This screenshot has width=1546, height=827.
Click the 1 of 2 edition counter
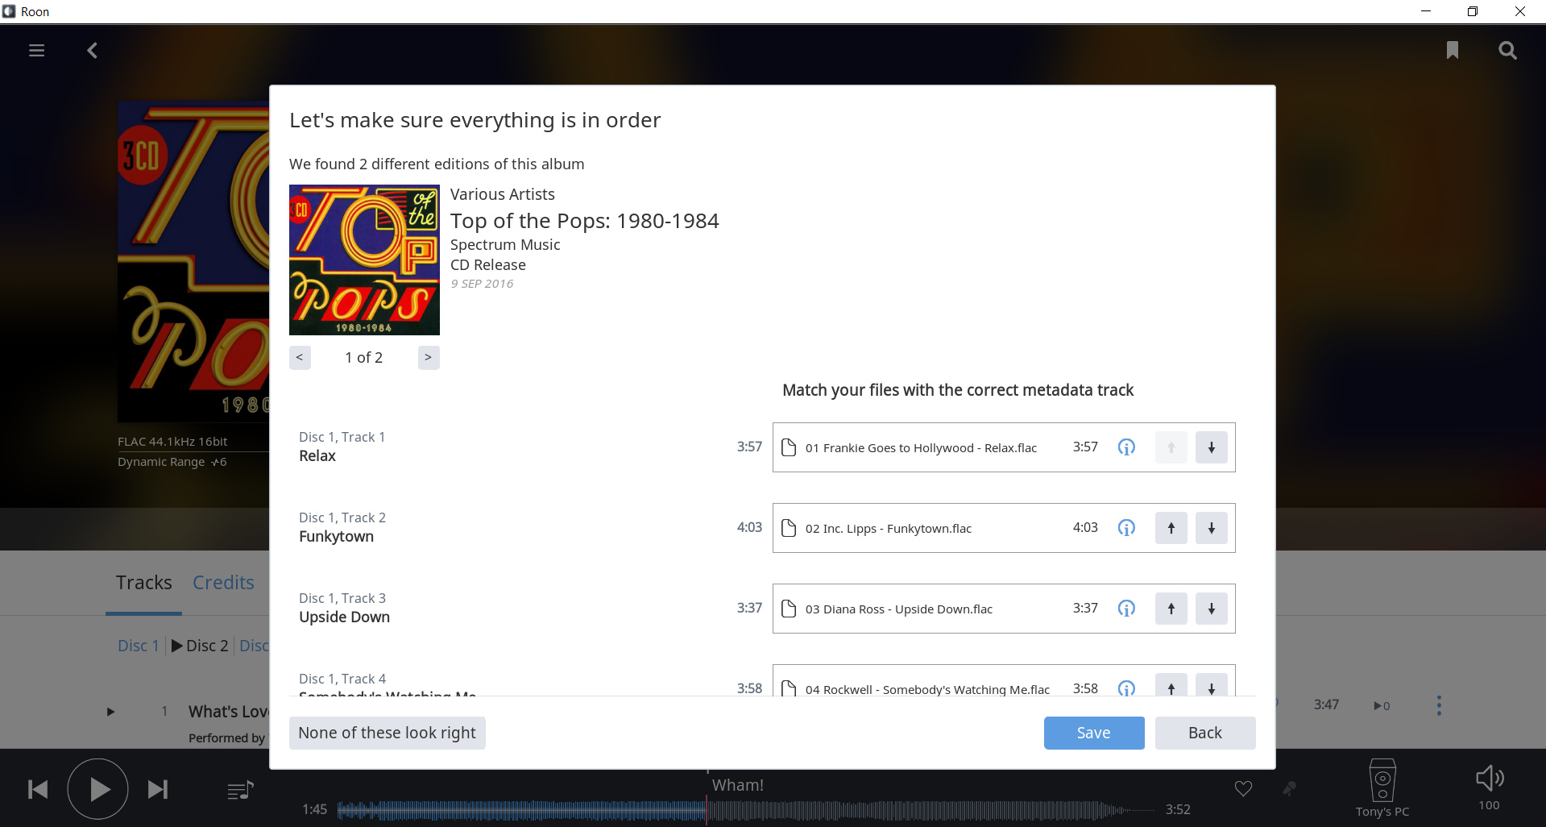(x=364, y=357)
